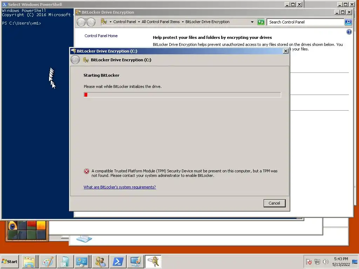
Task: Open the Start menu
Action: pos(9,261)
